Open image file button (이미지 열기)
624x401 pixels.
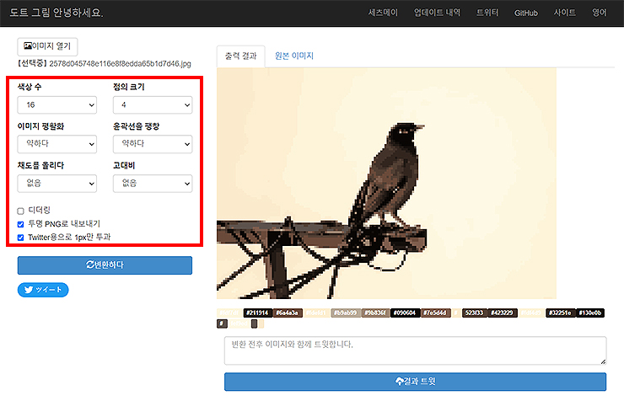coord(47,46)
